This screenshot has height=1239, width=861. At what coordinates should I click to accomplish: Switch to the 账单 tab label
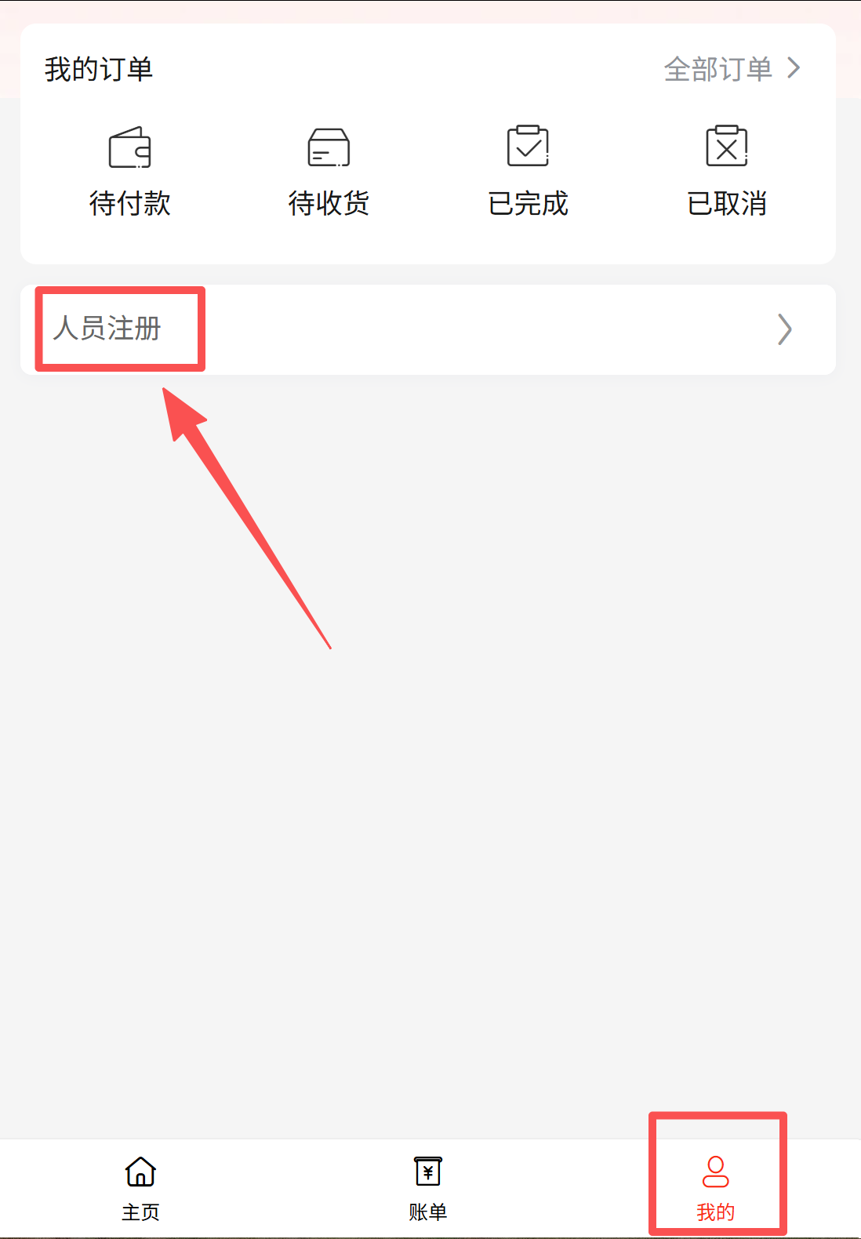[x=428, y=1212]
